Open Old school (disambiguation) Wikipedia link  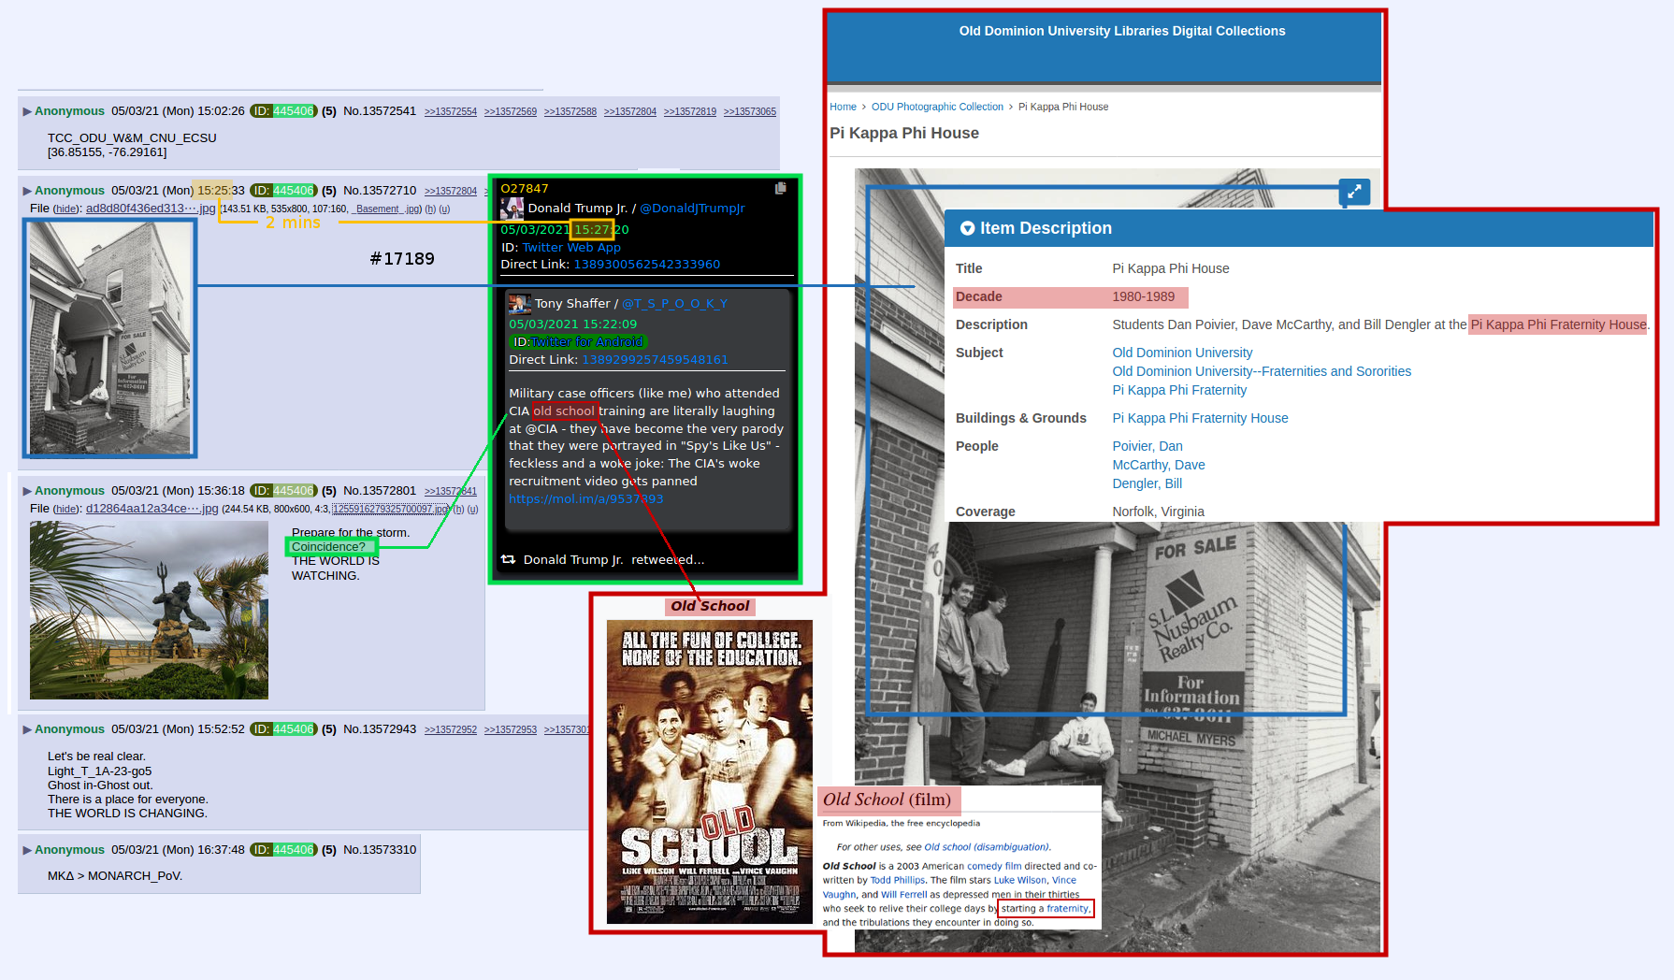click(987, 847)
